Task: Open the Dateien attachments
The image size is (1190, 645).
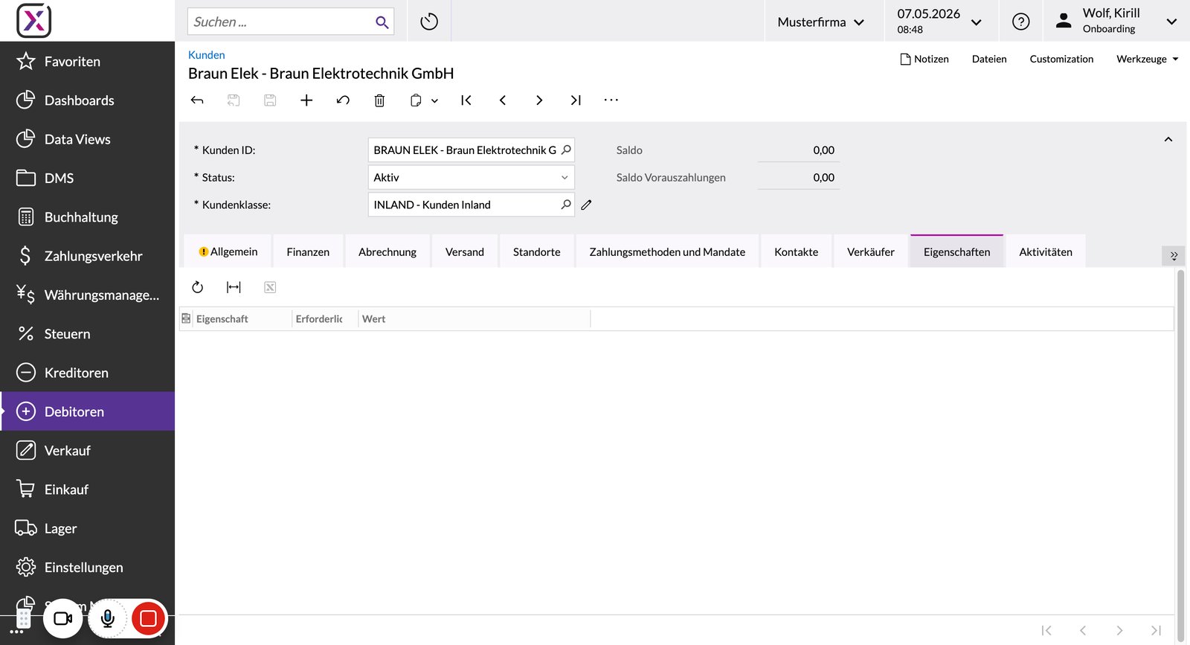Action: coord(989,59)
